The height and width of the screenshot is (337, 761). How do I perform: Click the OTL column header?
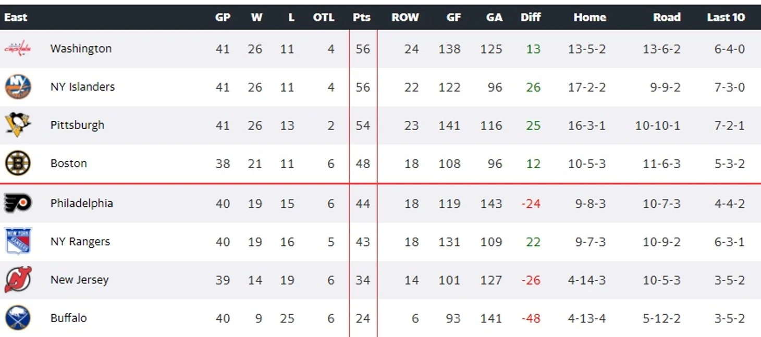[323, 17]
